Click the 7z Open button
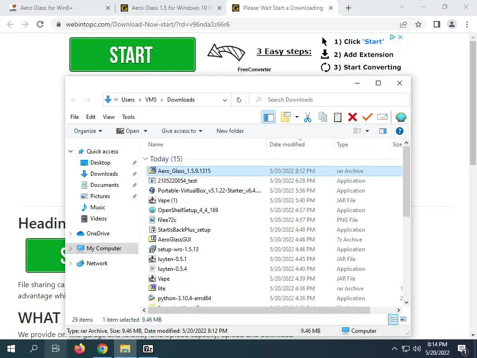 128,131
